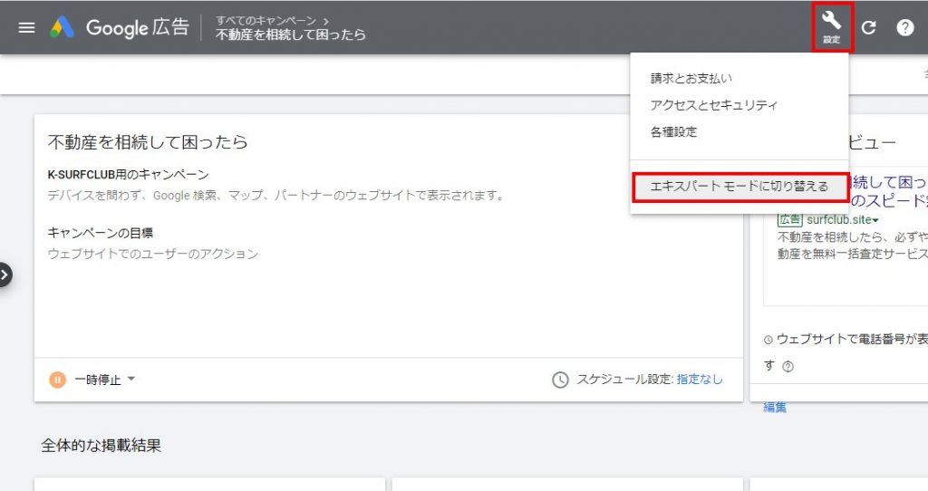This screenshot has height=491, width=928.
Task: Select アクセスとセキュリティ menu item
Action: click(x=714, y=105)
